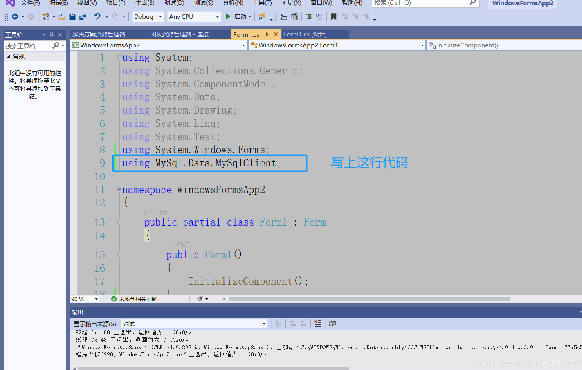Viewport: 582px width, 370px height.
Task: Toggle word wrap in the Output window
Action: 332,323
